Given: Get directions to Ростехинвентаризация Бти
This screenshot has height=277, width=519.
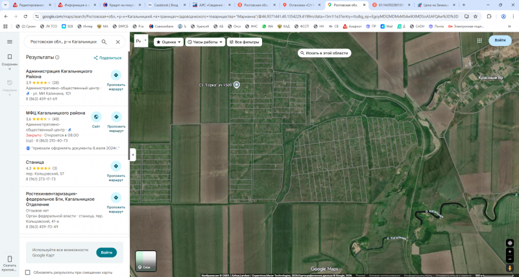Looking at the screenshot, I should click(115, 203).
